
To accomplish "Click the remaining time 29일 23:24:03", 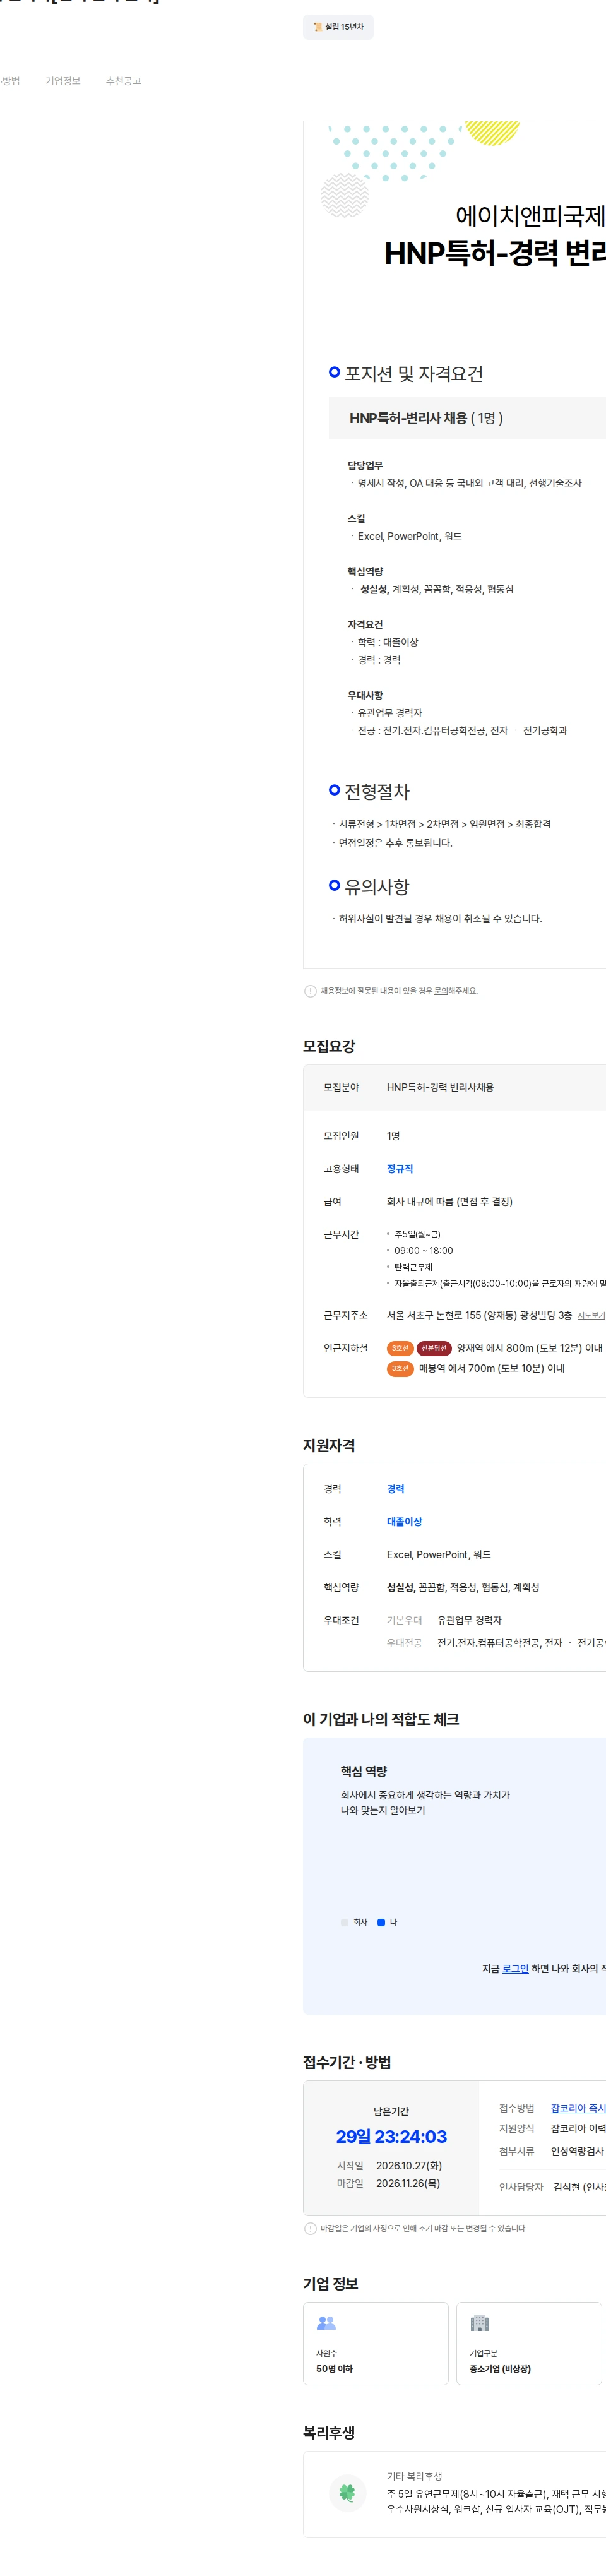I will (391, 2137).
